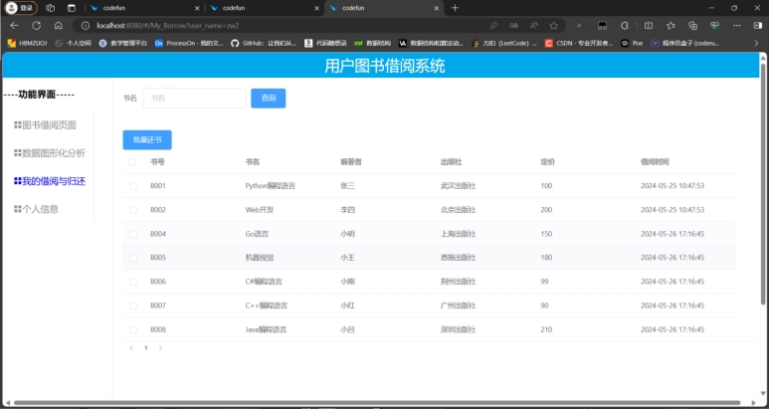769x409 pixels.
Task: Open the Poe bookmark in the favorites bar
Action: click(632, 43)
